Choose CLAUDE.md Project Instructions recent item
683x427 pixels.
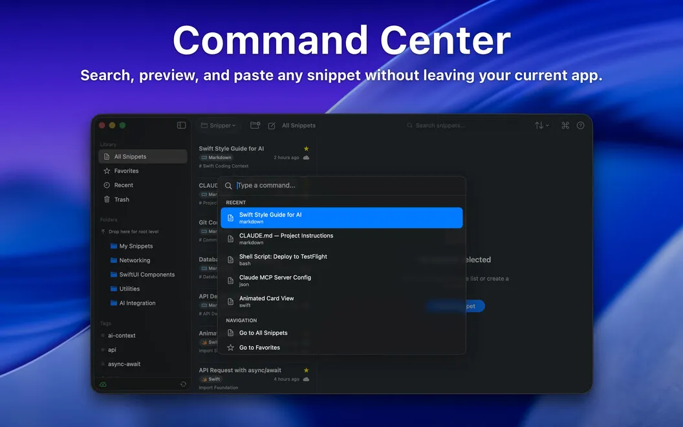coord(341,239)
